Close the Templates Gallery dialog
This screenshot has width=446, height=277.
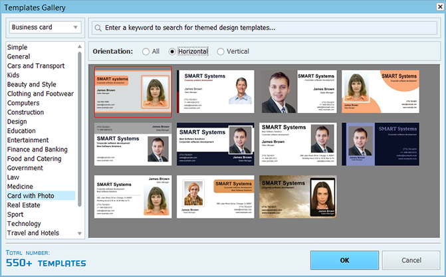click(440, 7)
